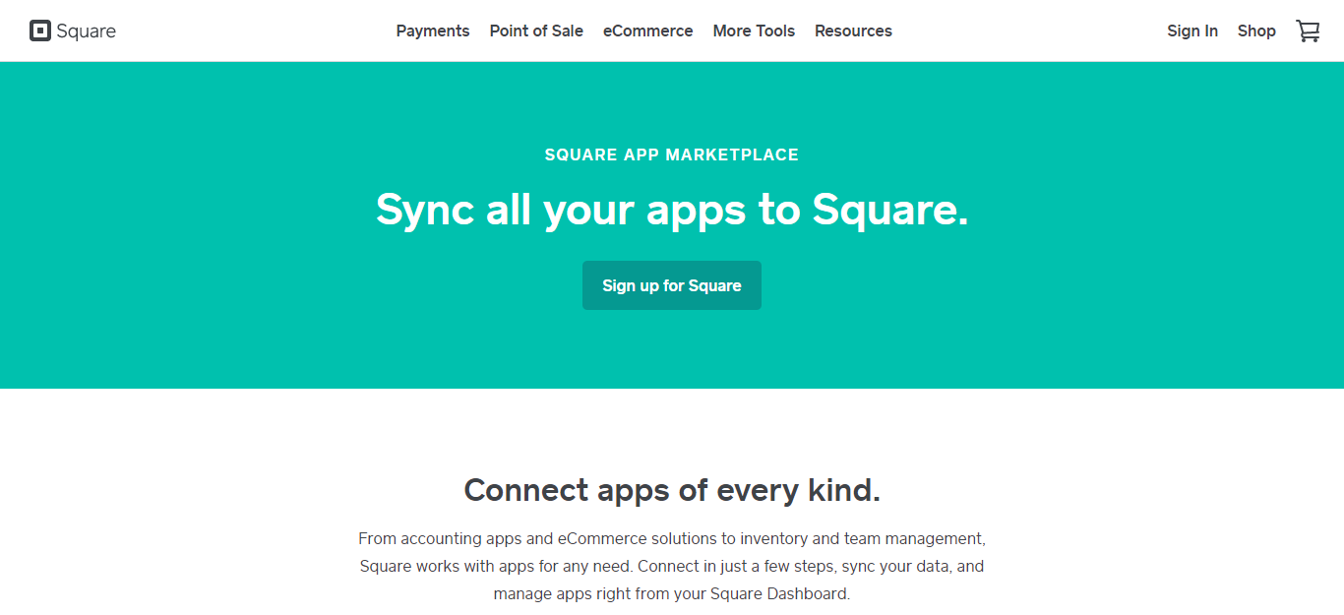Open the eCommerce menu

(648, 31)
